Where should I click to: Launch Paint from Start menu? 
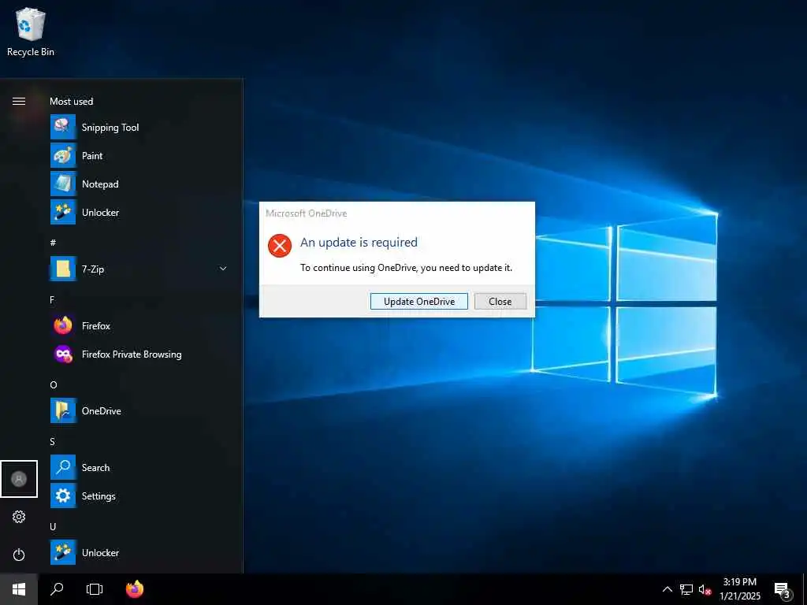(138, 155)
